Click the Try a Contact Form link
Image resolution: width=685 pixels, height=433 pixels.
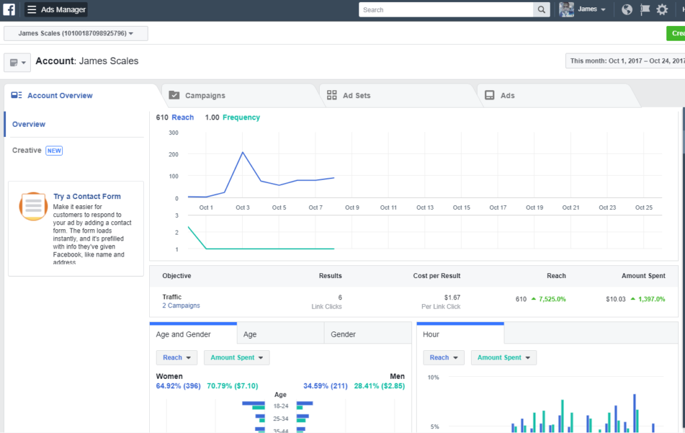click(87, 196)
